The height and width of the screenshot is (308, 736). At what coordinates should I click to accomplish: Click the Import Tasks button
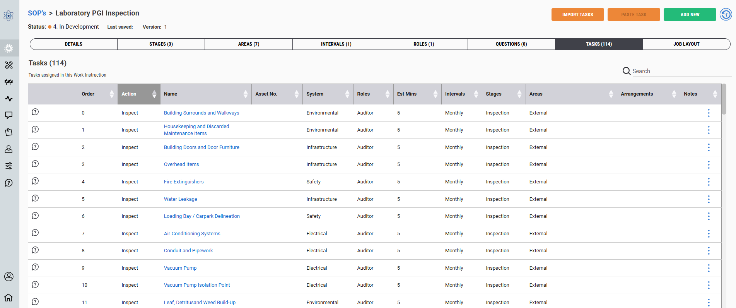pos(577,15)
